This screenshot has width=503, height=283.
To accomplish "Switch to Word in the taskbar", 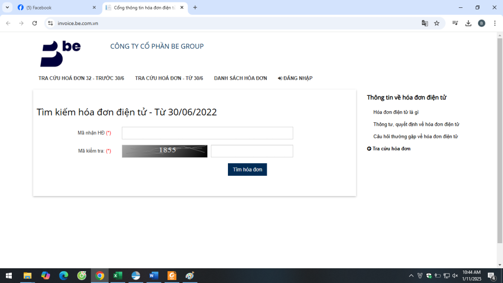I will point(154,276).
